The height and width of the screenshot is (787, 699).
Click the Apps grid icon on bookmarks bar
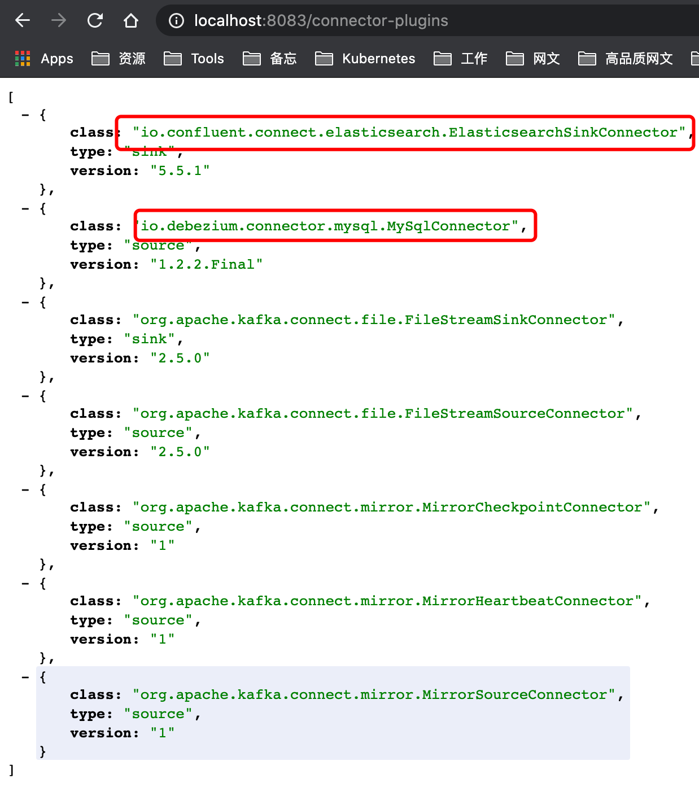pos(23,58)
